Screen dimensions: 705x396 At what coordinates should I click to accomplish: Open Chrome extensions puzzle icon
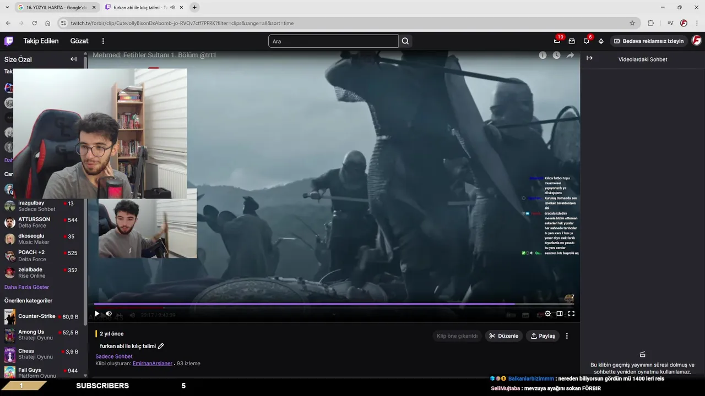(x=651, y=23)
